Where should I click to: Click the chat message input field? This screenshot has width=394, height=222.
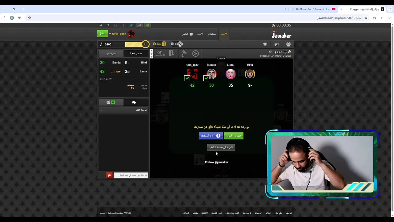tap(131, 175)
